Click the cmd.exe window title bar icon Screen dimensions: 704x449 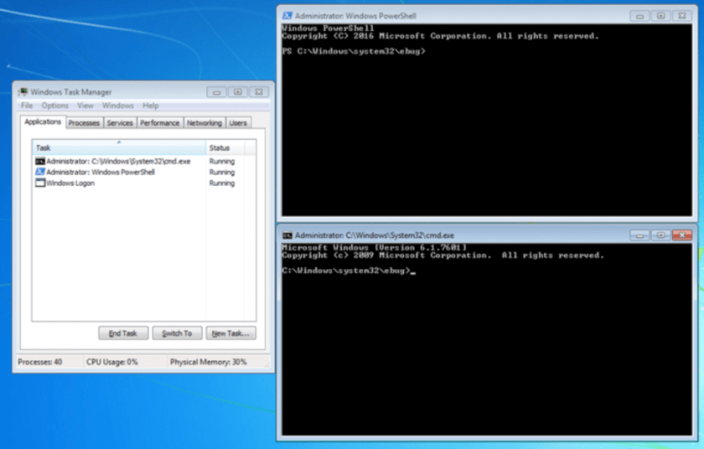(x=287, y=236)
